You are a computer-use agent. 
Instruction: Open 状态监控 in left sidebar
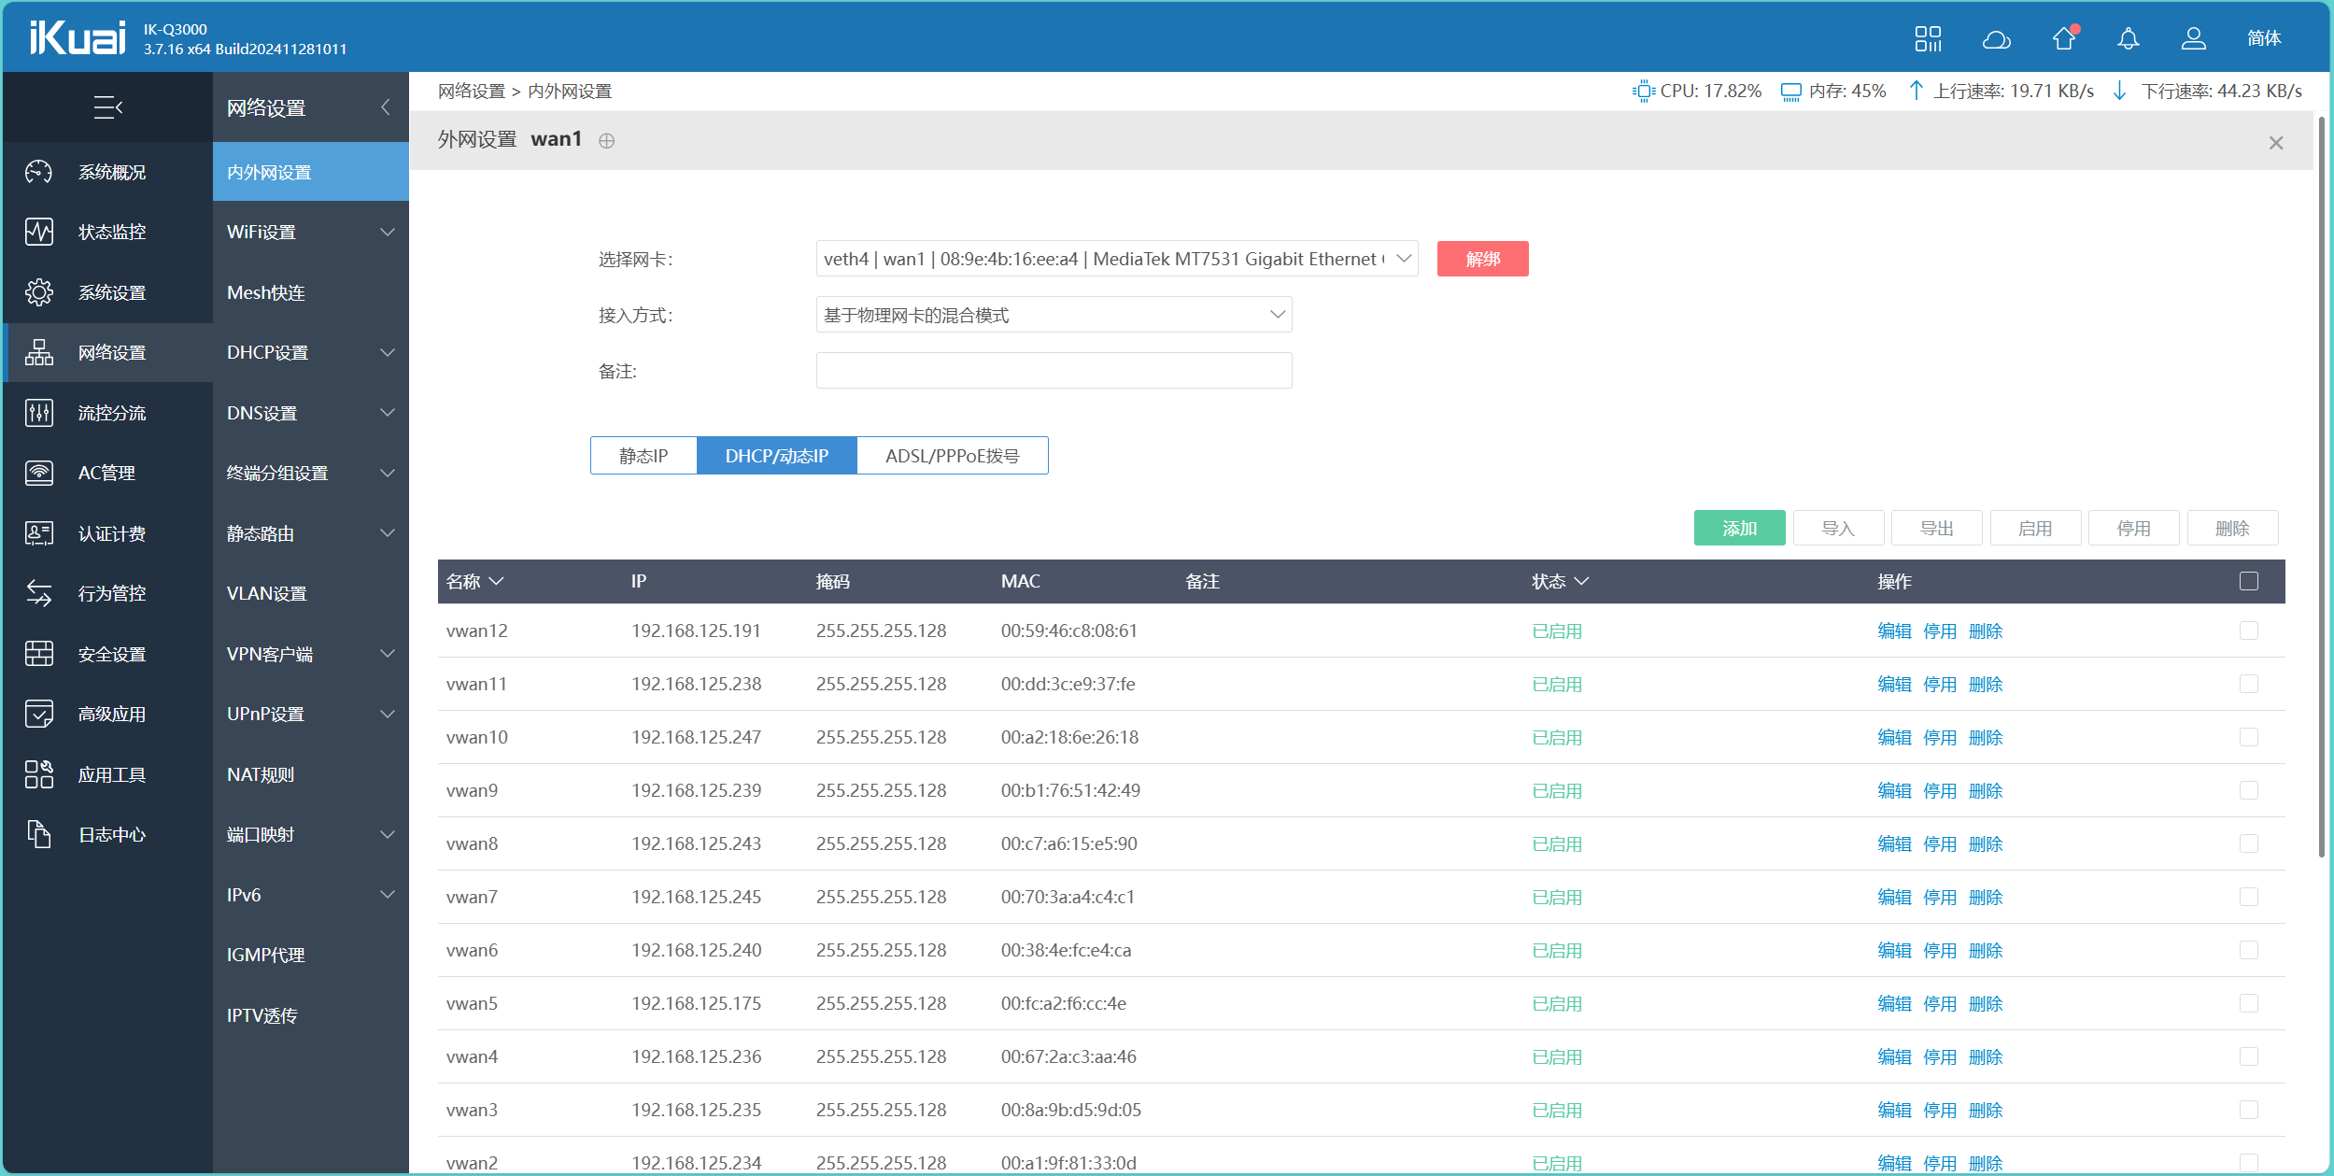coord(111,232)
